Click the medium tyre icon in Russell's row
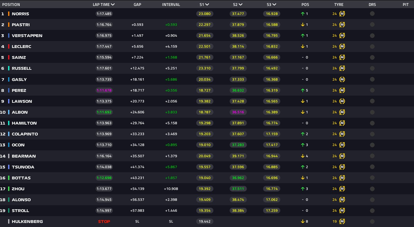This screenshot has width=414, height=227. pyautogui.click(x=342, y=68)
